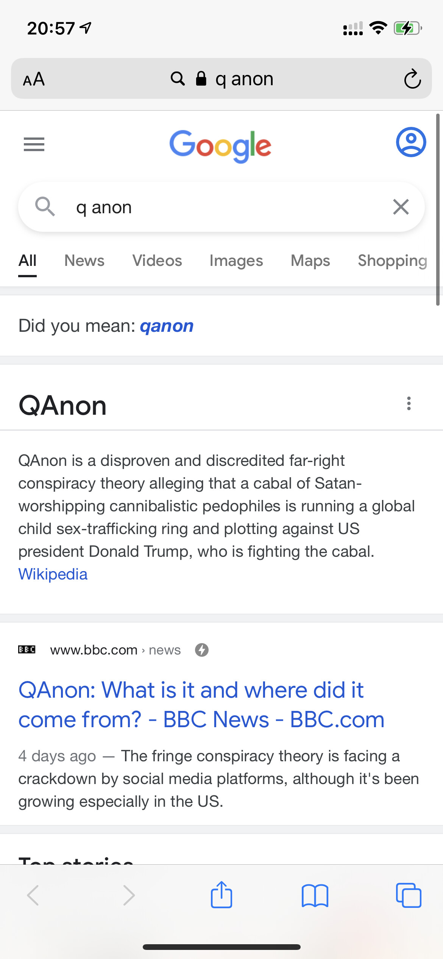
Task: Switch to the Videos tab
Action: [x=157, y=261]
